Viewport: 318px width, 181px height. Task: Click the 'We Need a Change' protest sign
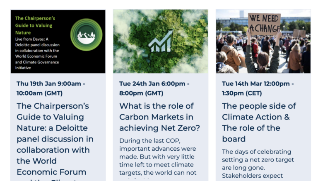pyautogui.click(x=265, y=24)
